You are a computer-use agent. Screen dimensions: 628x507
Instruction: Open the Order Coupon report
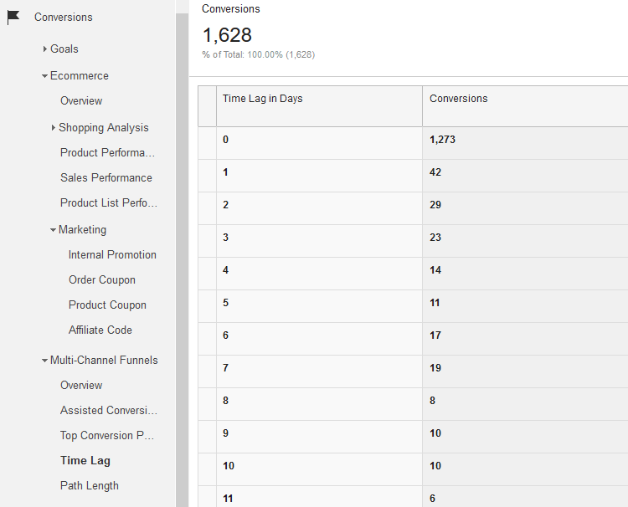101,280
